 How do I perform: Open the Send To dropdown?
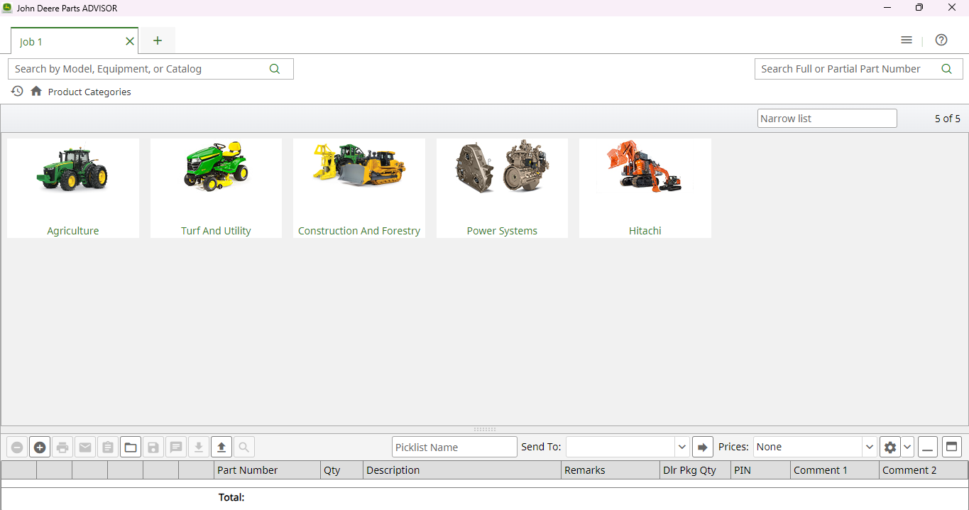(682, 447)
